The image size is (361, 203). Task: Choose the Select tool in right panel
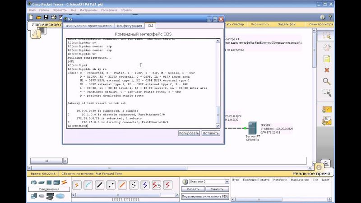pyautogui.click(x=326, y=36)
